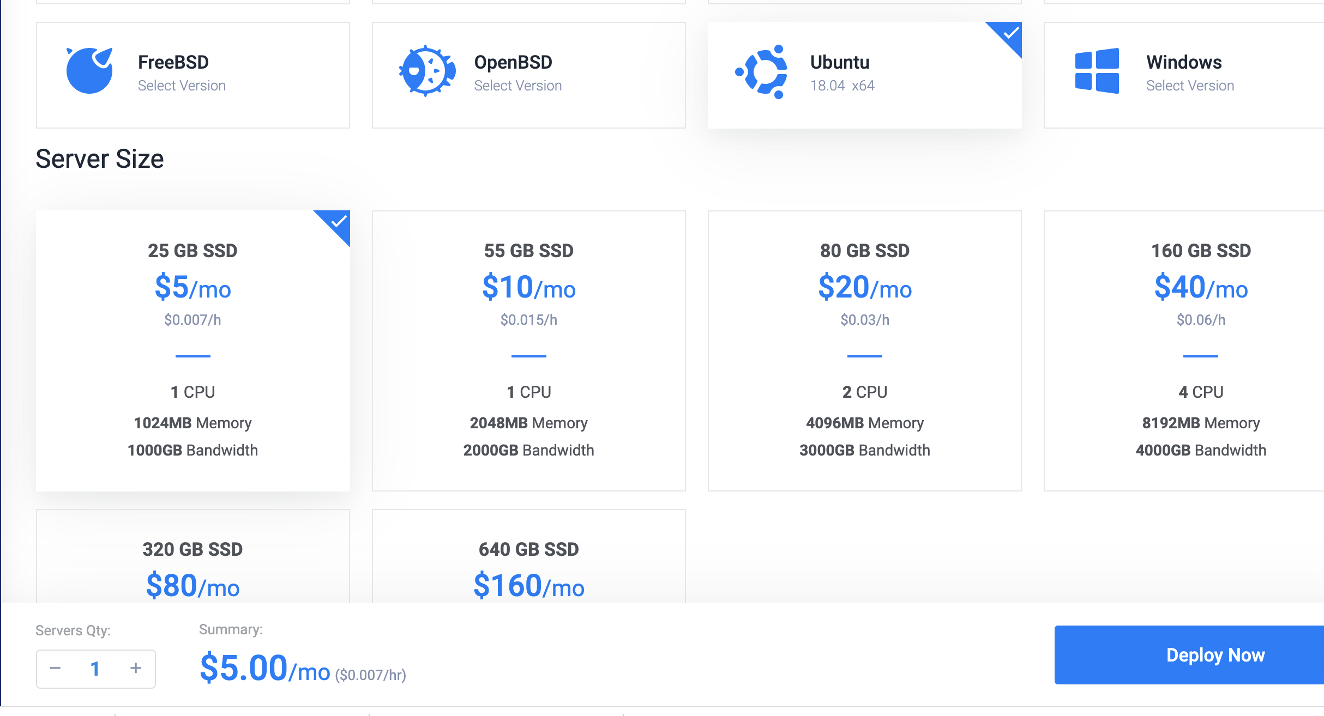The height and width of the screenshot is (716, 1324).
Task: Click the servers quantity number field
Action: coord(95,669)
